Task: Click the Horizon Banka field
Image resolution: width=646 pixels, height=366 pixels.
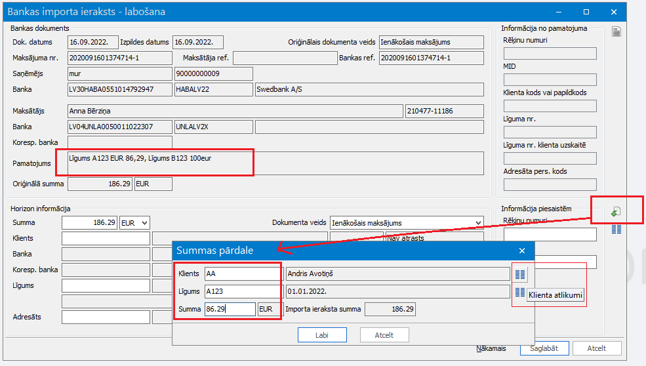Action: coord(106,254)
